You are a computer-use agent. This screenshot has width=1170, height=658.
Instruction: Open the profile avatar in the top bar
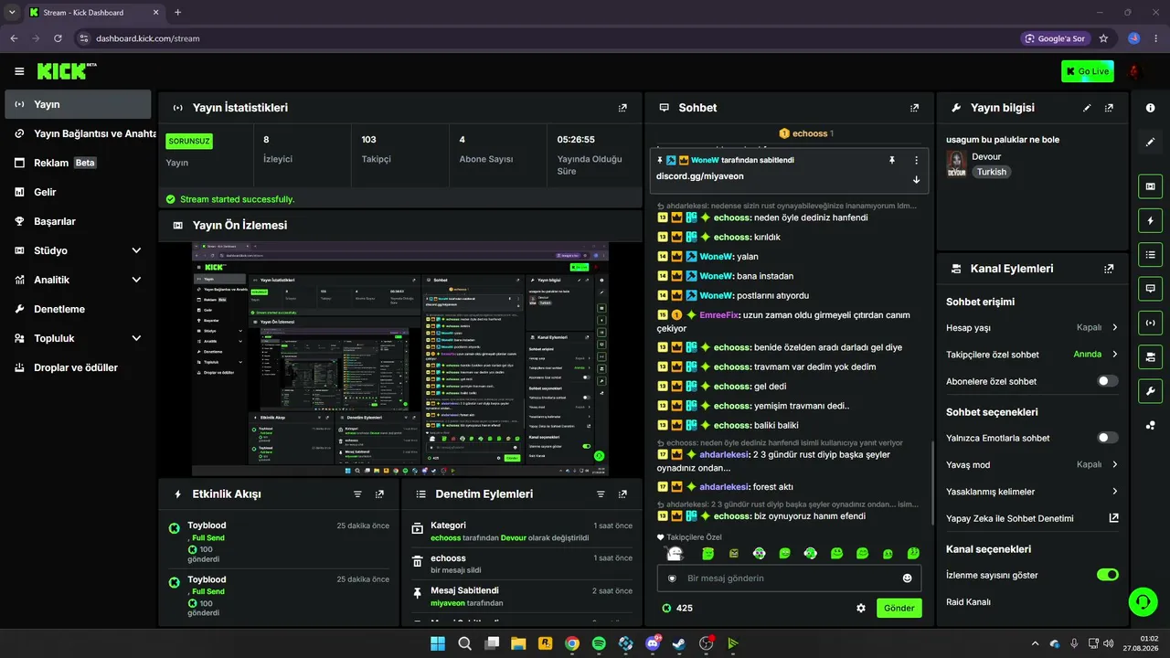click(1134, 71)
